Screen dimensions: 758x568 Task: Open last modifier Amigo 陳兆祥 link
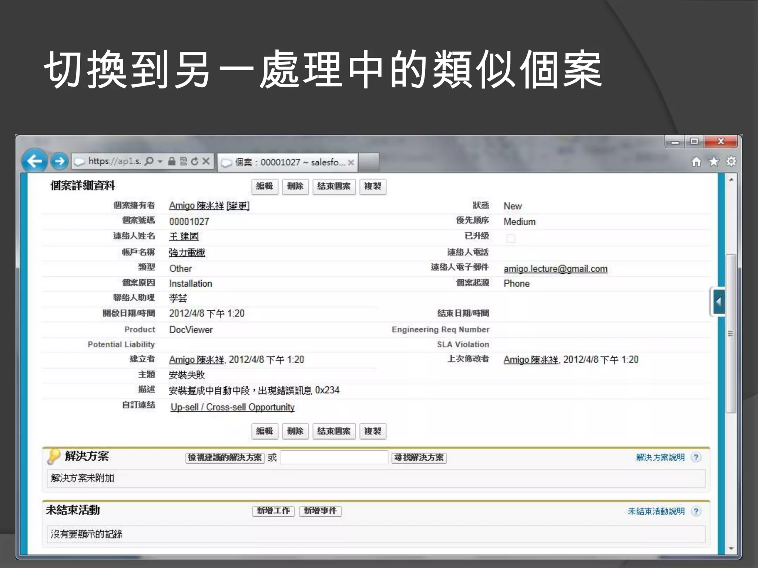point(531,359)
